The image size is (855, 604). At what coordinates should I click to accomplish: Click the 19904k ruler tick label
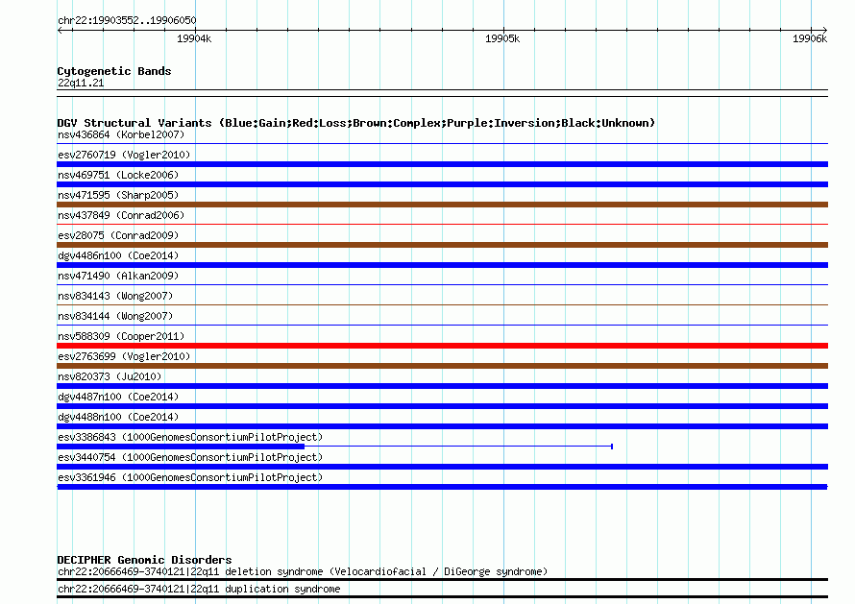(x=194, y=38)
